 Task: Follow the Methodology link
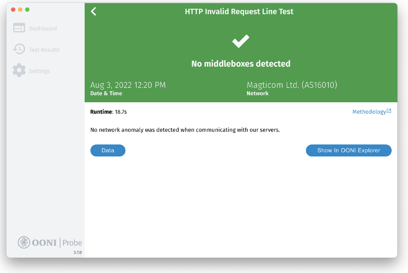coord(369,111)
